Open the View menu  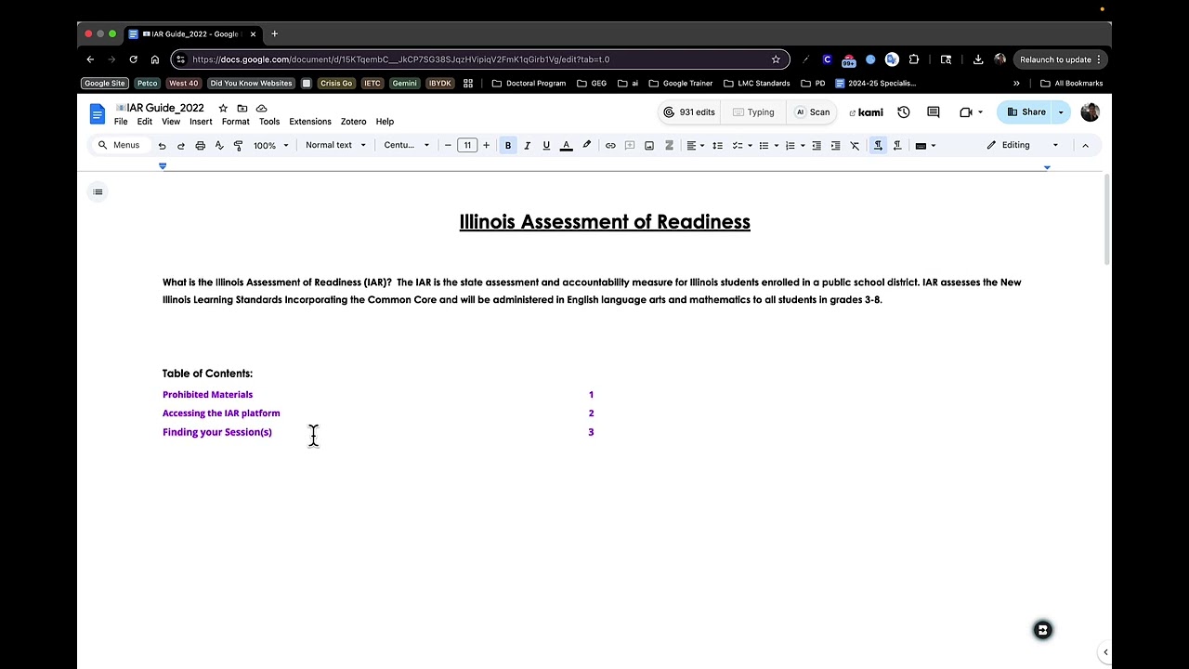pos(171,122)
